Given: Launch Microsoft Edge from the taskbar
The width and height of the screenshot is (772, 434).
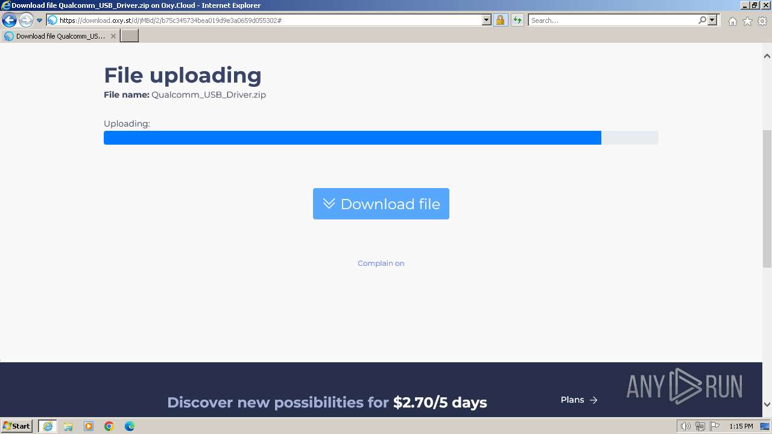Looking at the screenshot, I should (130, 426).
